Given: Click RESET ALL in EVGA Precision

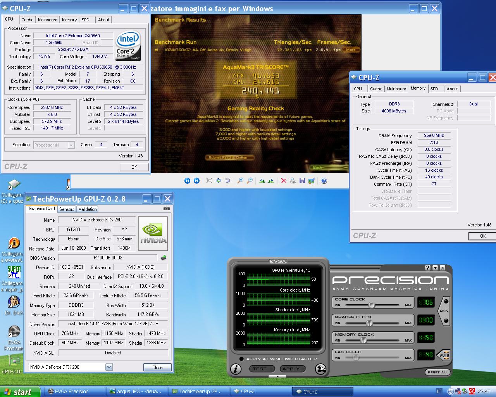Looking at the screenshot, I should (438, 372).
